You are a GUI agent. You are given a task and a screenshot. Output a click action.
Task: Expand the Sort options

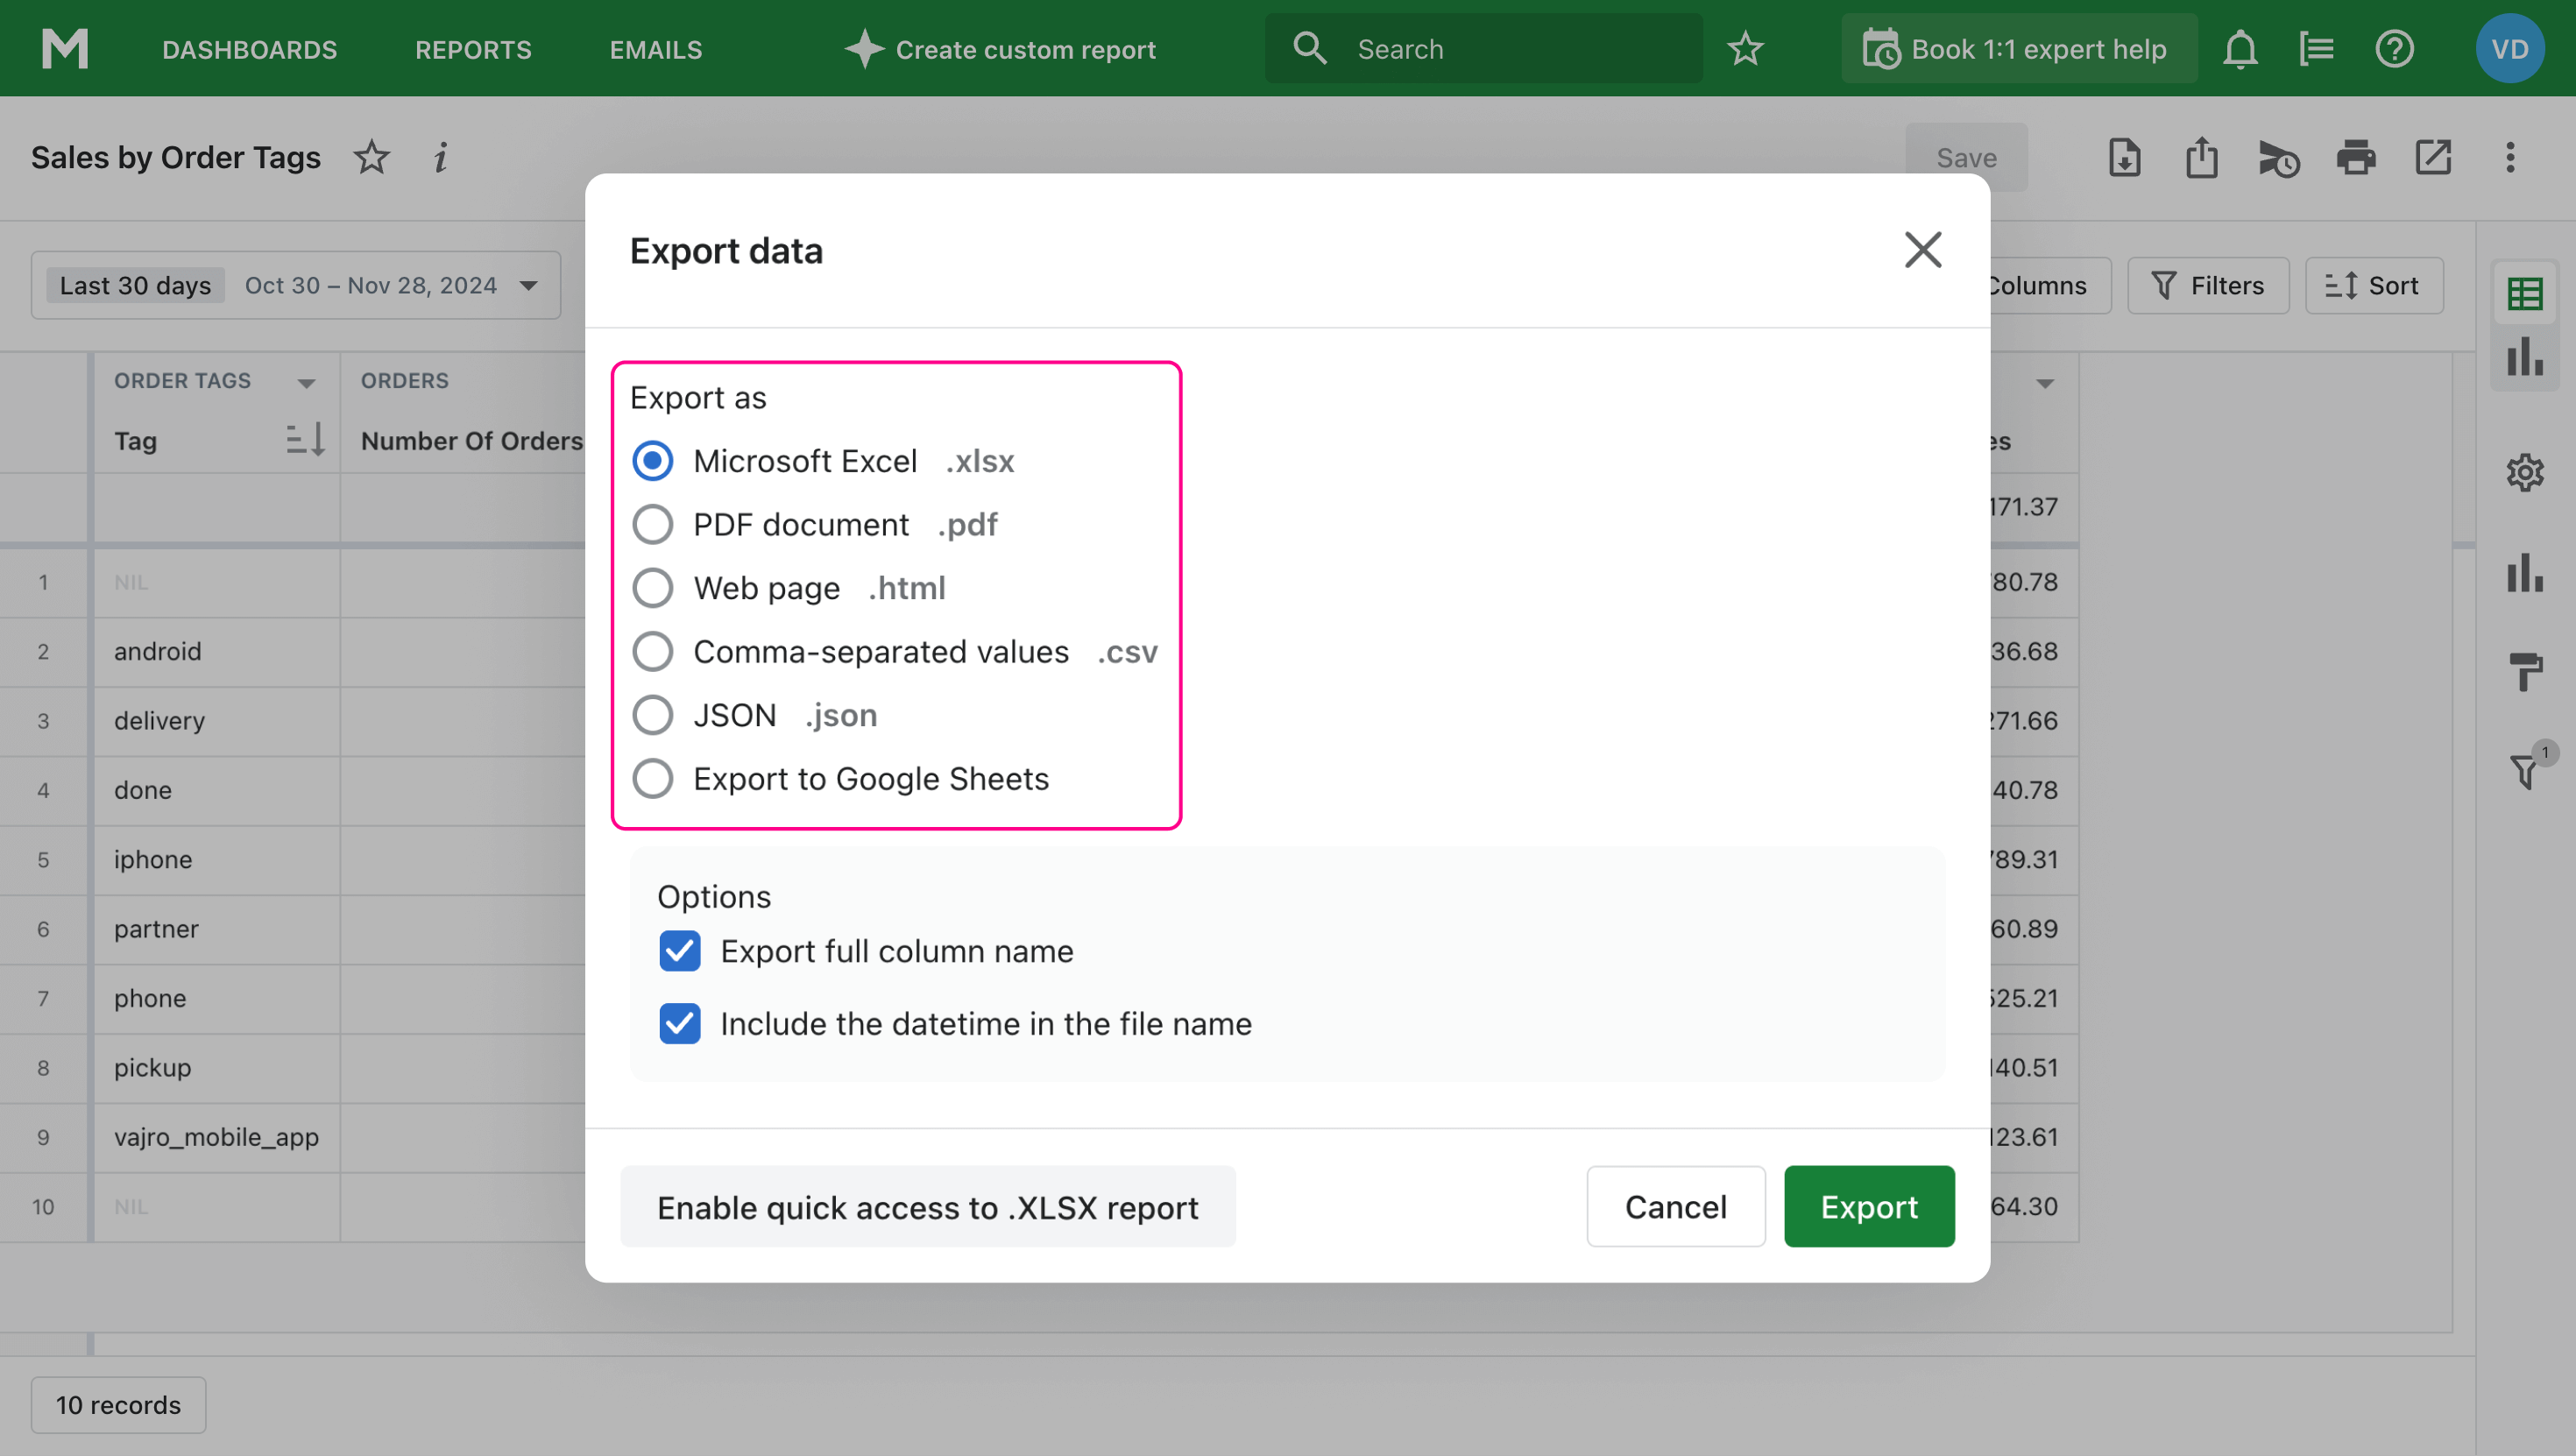(x=2374, y=285)
